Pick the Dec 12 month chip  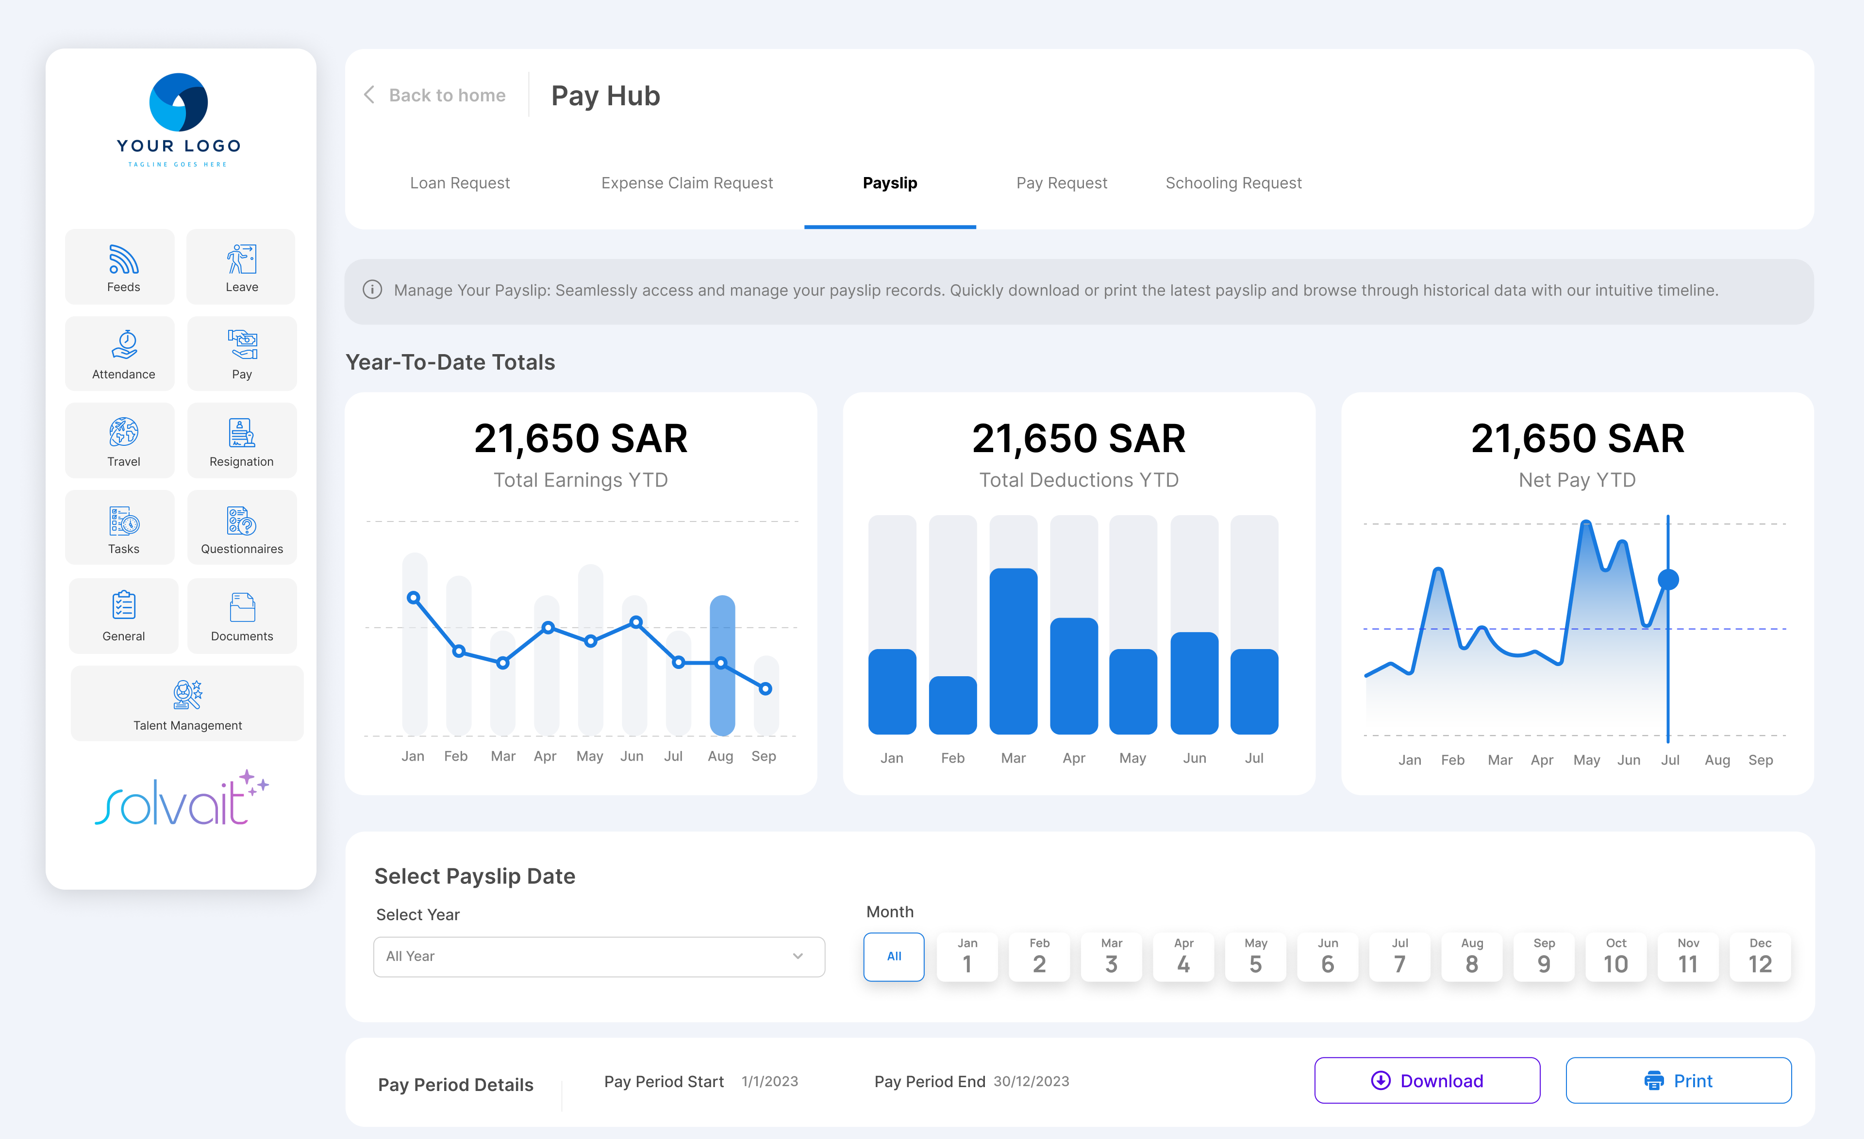pos(1760,956)
